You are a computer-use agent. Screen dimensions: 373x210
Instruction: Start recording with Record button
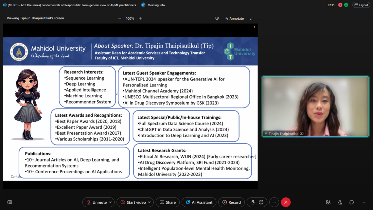232,202
